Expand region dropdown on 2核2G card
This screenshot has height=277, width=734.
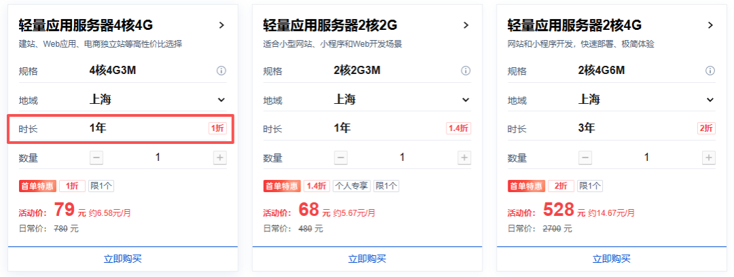466,100
